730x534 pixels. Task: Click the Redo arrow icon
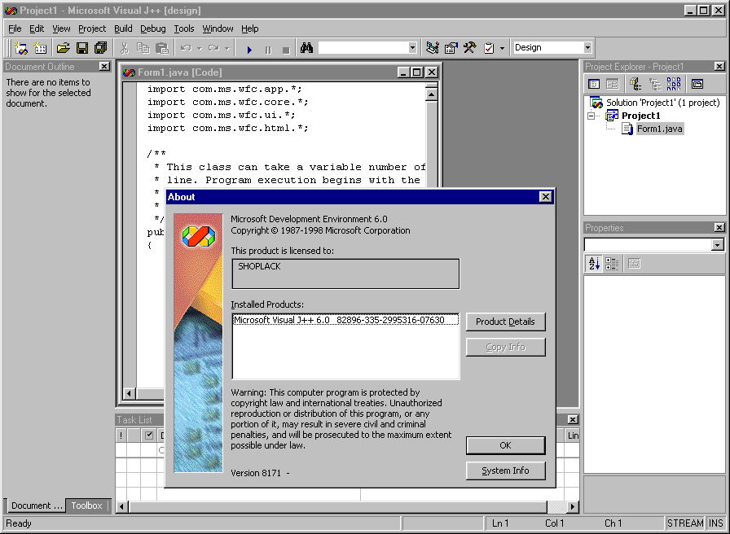pos(213,48)
